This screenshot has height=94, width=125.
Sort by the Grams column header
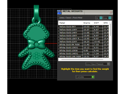click(x=87, y=23)
